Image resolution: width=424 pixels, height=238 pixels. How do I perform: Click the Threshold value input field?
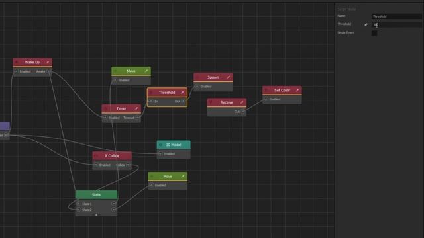(396, 25)
